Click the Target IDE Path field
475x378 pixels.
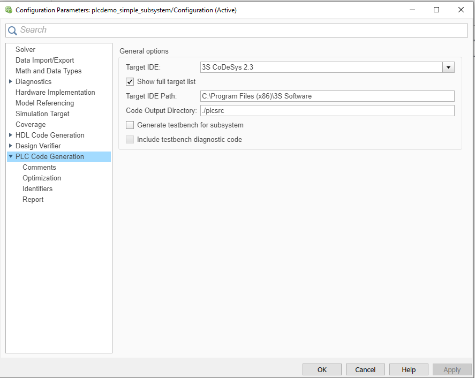[327, 96]
